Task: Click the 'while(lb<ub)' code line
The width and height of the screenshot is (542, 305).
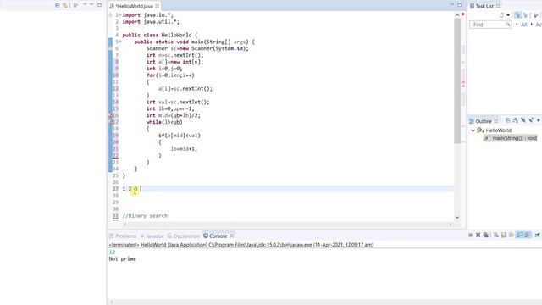Action: 164,122
